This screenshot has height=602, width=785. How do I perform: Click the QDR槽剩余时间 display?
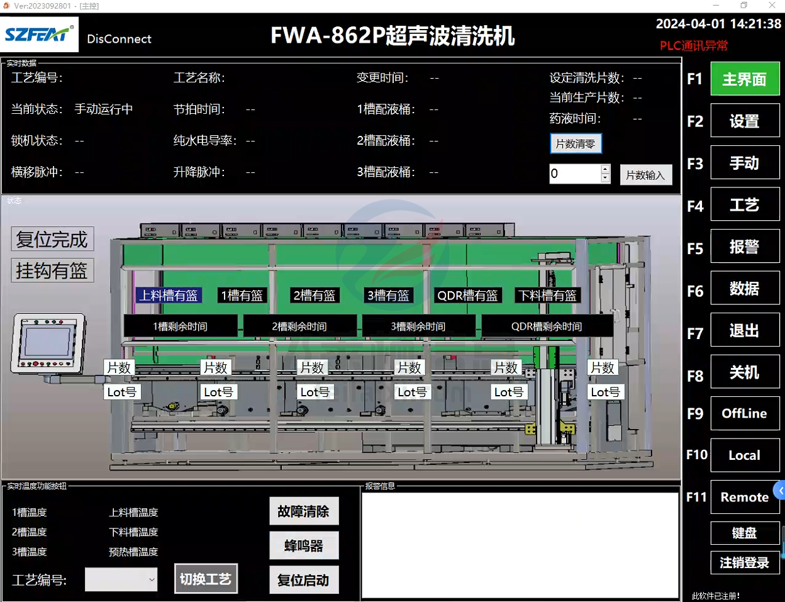(x=547, y=326)
